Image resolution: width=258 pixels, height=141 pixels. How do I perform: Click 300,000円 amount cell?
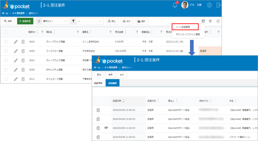coord(121,51)
